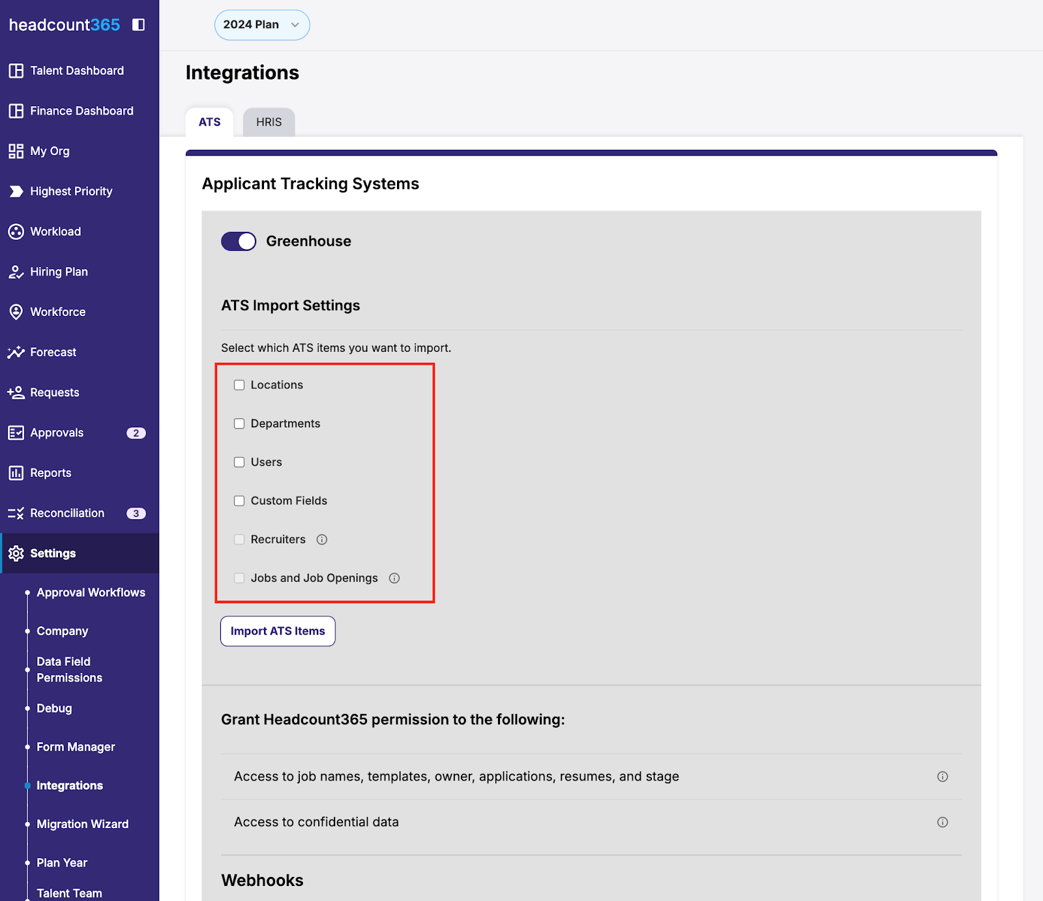Click the Finance Dashboard grid icon
The height and width of the screenshot is (901, 1043).
16,111
